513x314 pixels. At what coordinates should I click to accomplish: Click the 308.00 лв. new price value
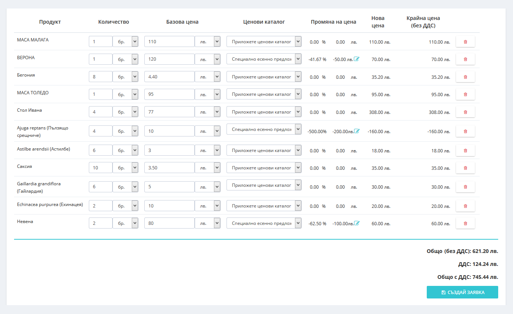pos(379,112)
